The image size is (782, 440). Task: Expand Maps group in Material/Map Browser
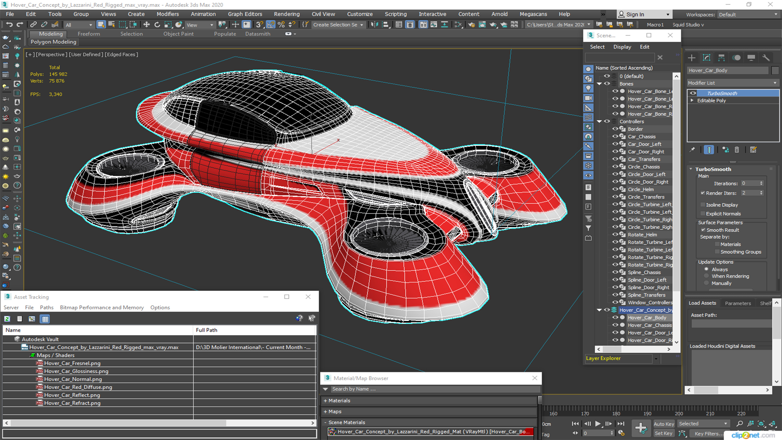pos(326,412)
